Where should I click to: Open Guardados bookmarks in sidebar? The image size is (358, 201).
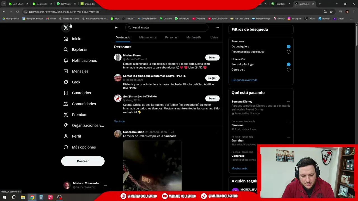(x=77, y=93)
